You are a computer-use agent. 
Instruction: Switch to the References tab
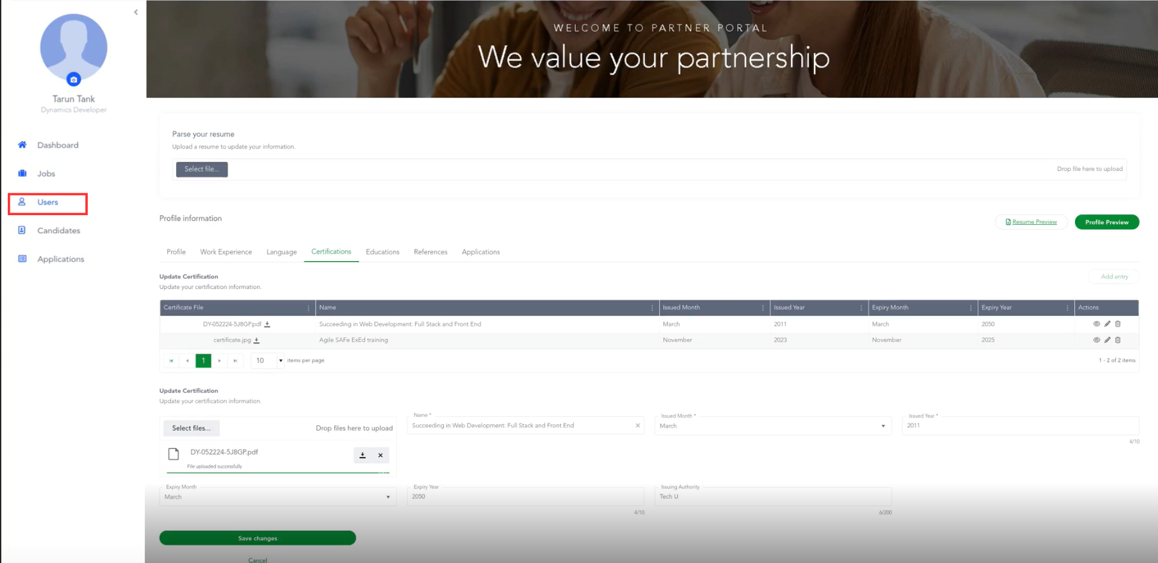tap(431, 252)
